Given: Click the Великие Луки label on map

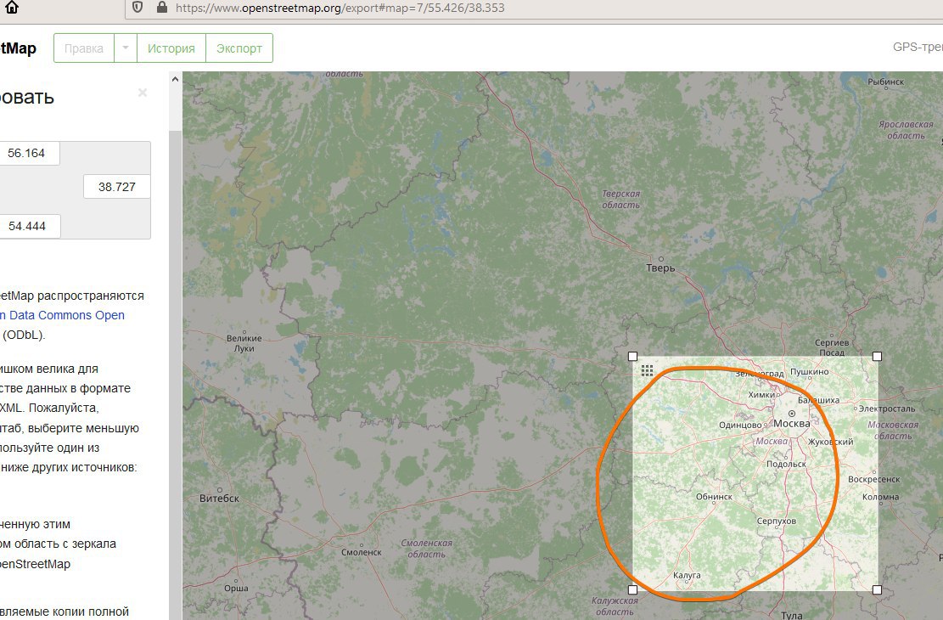Looking at the screenshot, I should point(244,343).
